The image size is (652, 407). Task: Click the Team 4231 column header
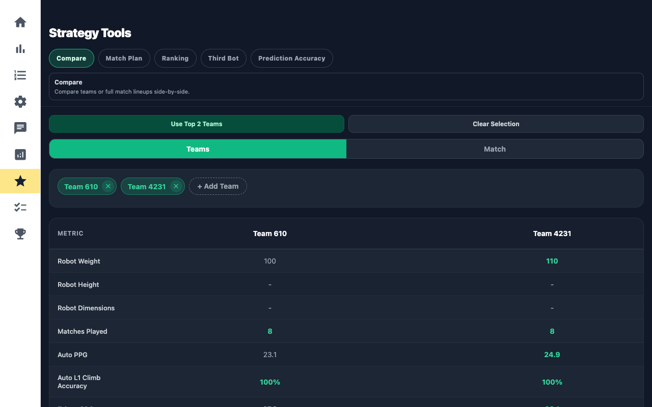(552, 234)
